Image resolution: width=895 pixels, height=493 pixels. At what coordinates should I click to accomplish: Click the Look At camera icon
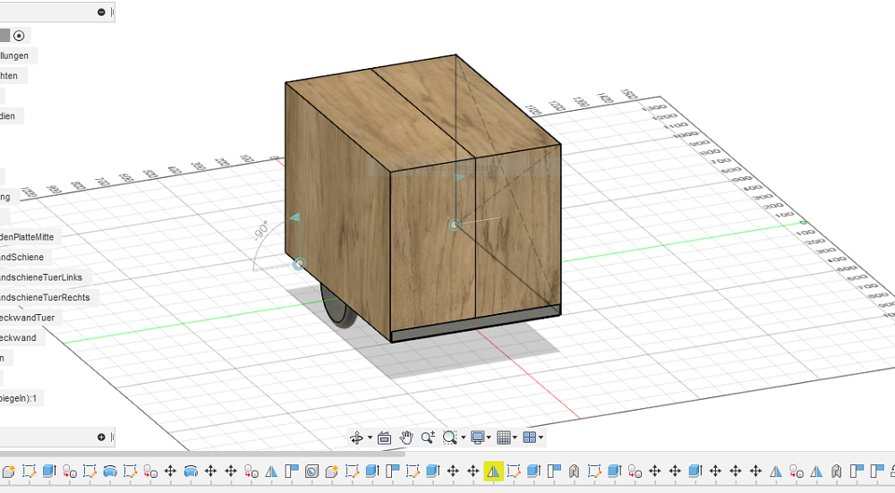[x=385, y=438]
